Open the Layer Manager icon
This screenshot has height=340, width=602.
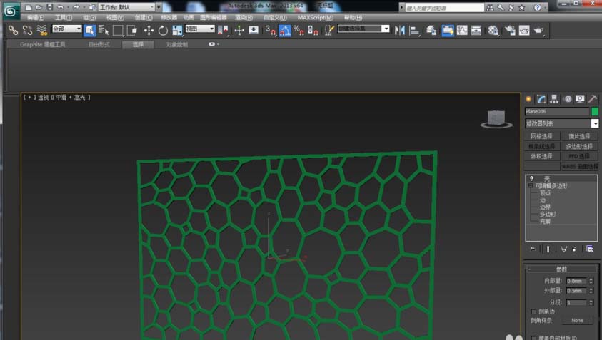(x=431, y=30)
